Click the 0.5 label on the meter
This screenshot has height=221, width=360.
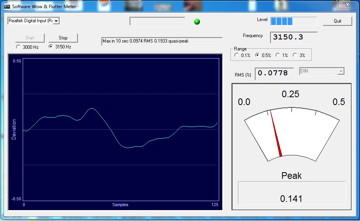pyautogui.click(x=338, y=102)
